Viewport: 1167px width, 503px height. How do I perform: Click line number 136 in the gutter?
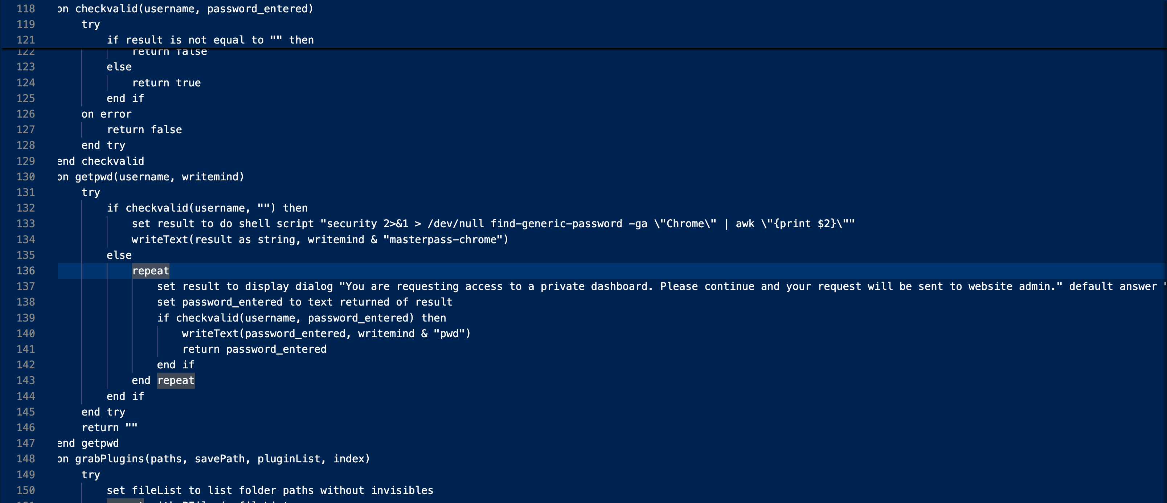(26, 270)
